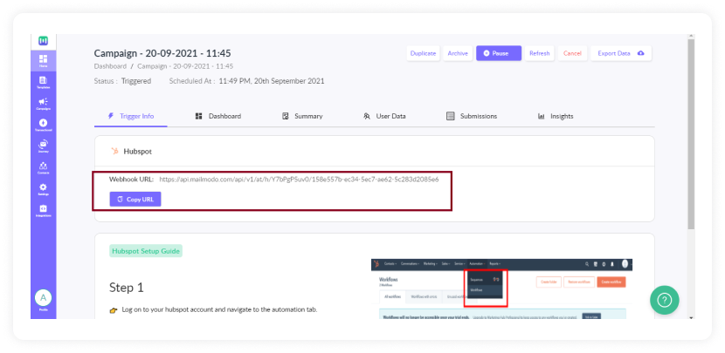Open the green help question-mark bubble
The image size is (725, 353).
pyautogui.click(x=665, y=300)
